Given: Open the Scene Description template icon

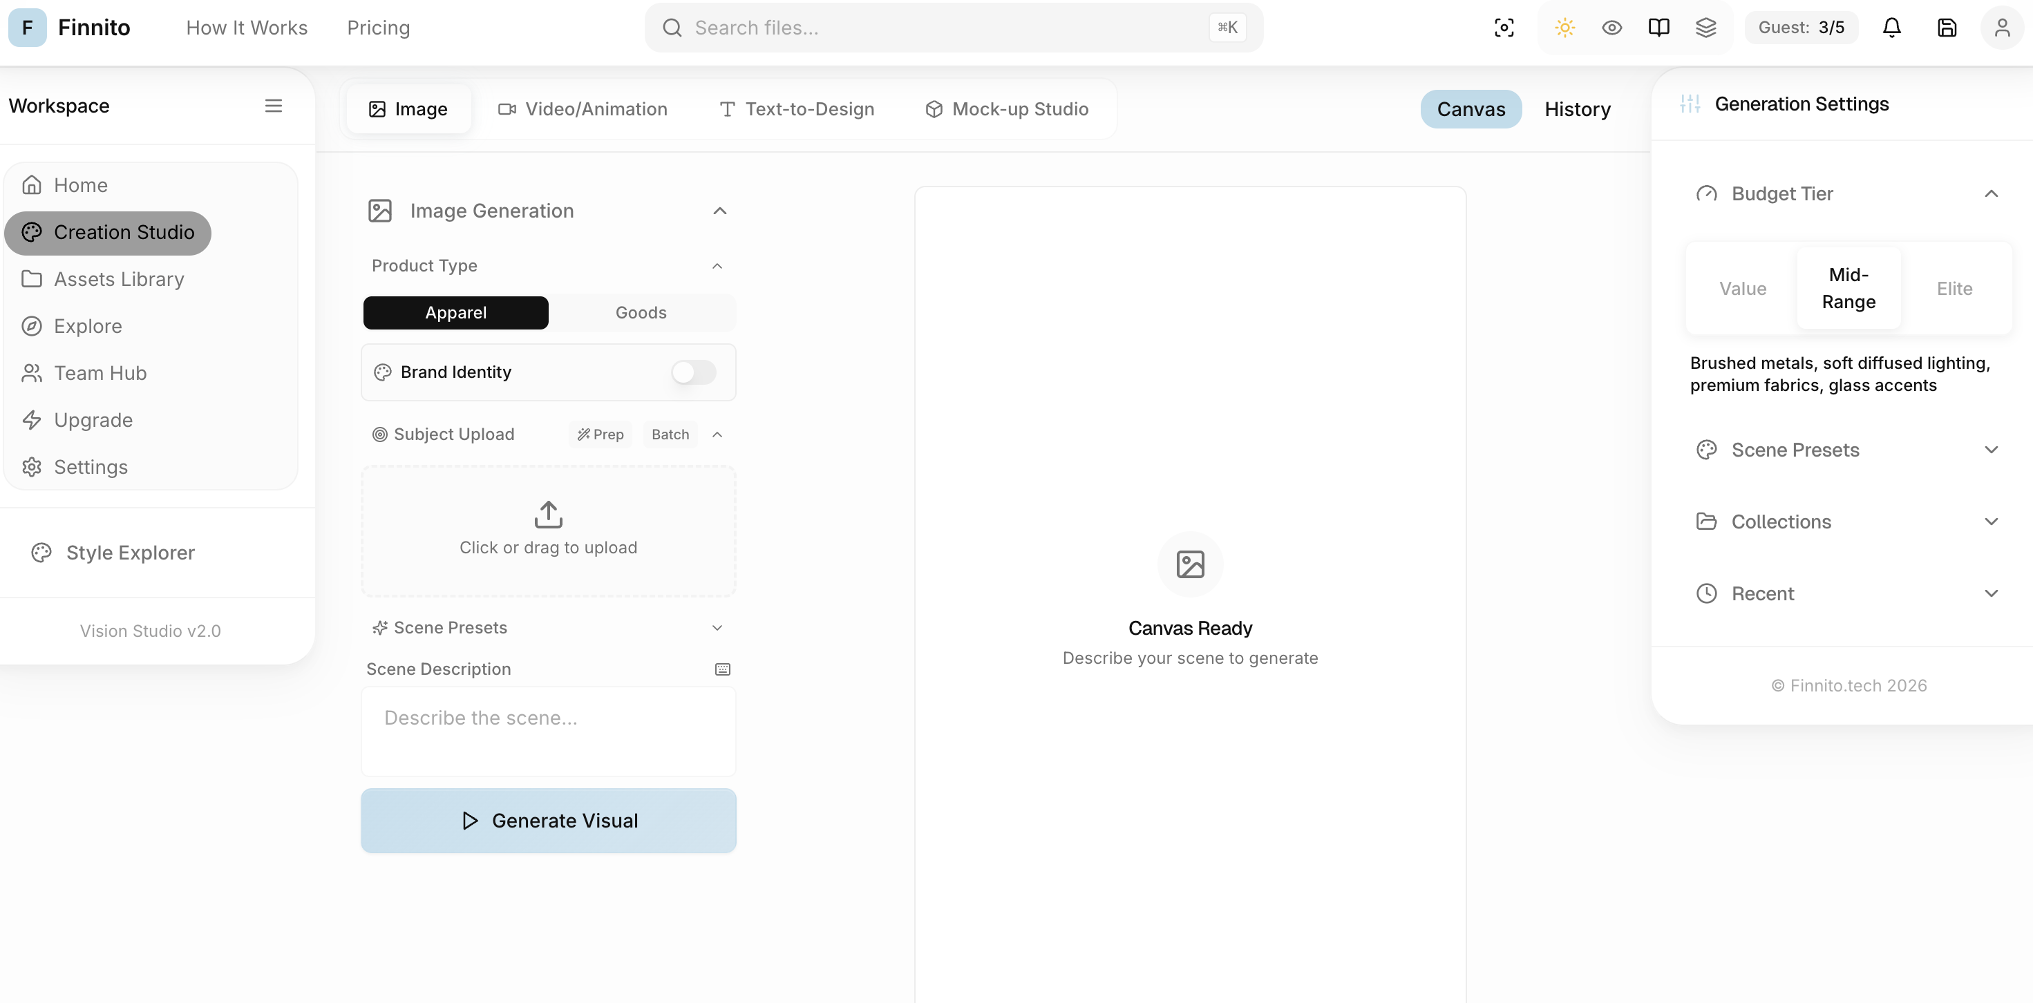Looking at the screenshot, I should pos(723,669).
